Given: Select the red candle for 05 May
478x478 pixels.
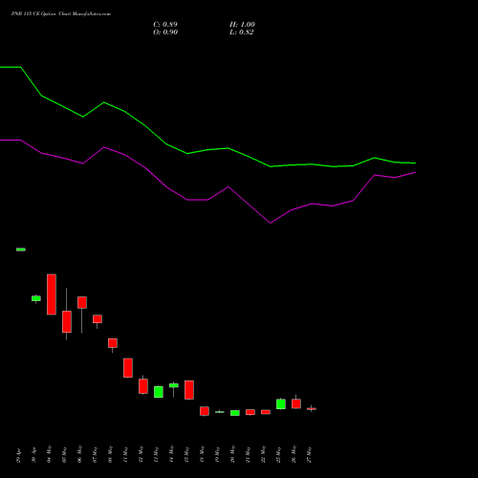Looking at the screenshot, I should [x=67, y=322].
